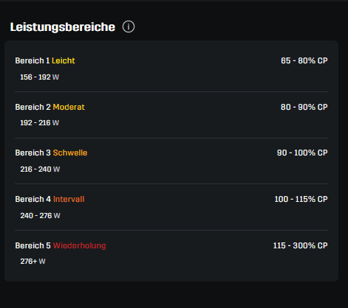Open the Bereich 3 Schwelle row
Viewport: 348px width, 308px height.
click(x=171, y=161)
